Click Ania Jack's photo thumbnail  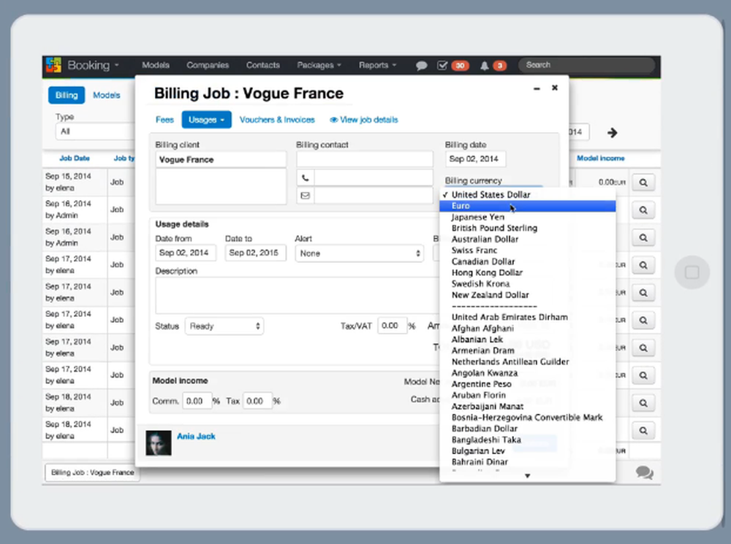159,443
